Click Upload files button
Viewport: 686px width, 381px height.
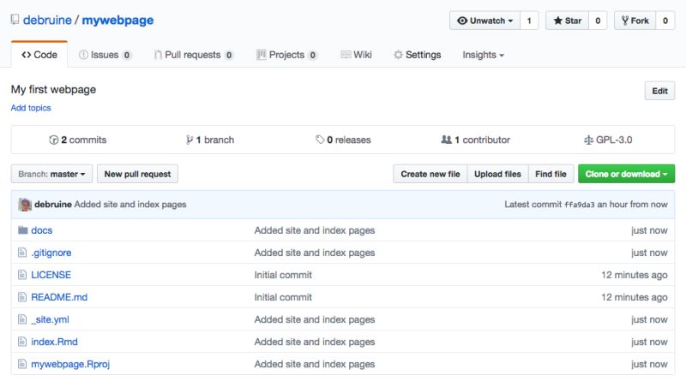pyautogui.click(x=498, y=174)
